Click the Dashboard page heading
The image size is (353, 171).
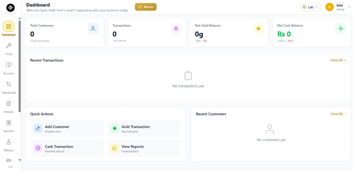38,5
